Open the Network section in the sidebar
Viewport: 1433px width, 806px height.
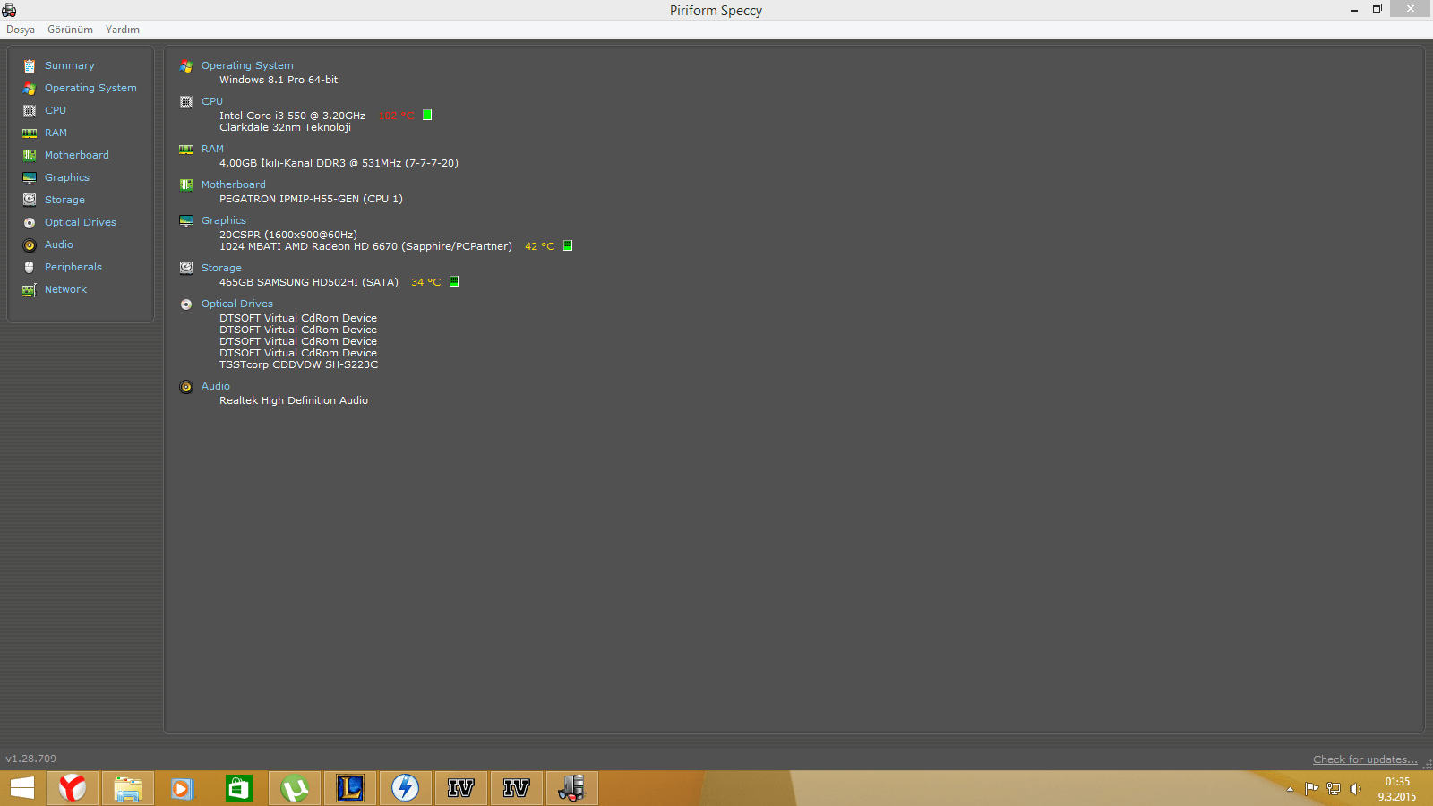pos(65,289)
